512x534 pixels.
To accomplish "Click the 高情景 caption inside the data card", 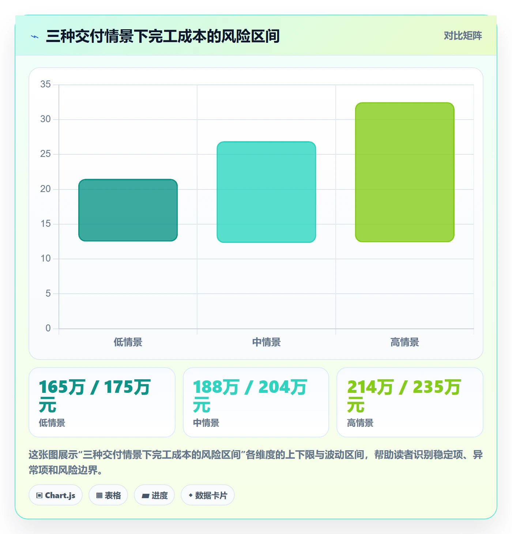I will point(360,423).
